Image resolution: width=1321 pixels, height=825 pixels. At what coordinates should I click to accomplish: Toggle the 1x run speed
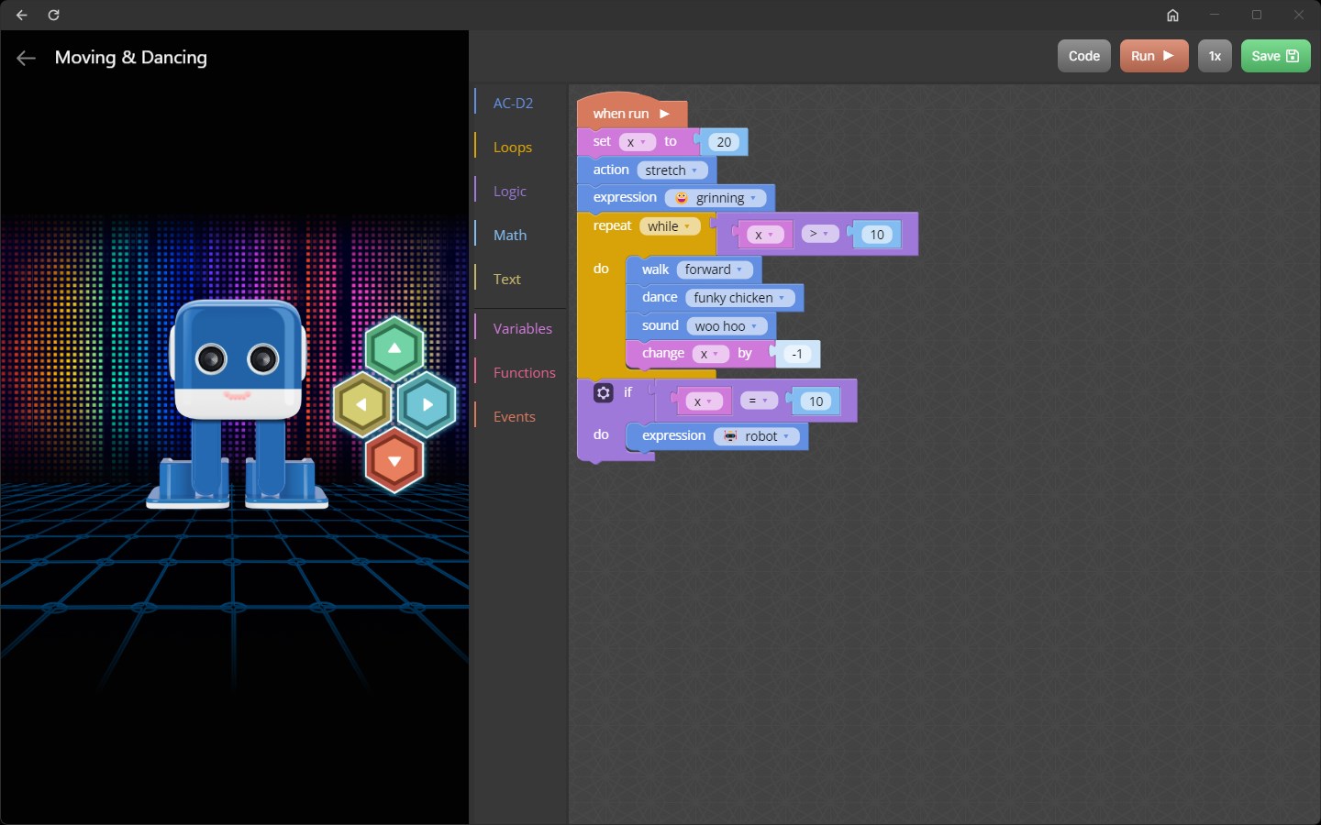point(1215,56)
